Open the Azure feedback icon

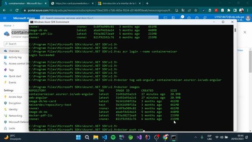[205, 18]
